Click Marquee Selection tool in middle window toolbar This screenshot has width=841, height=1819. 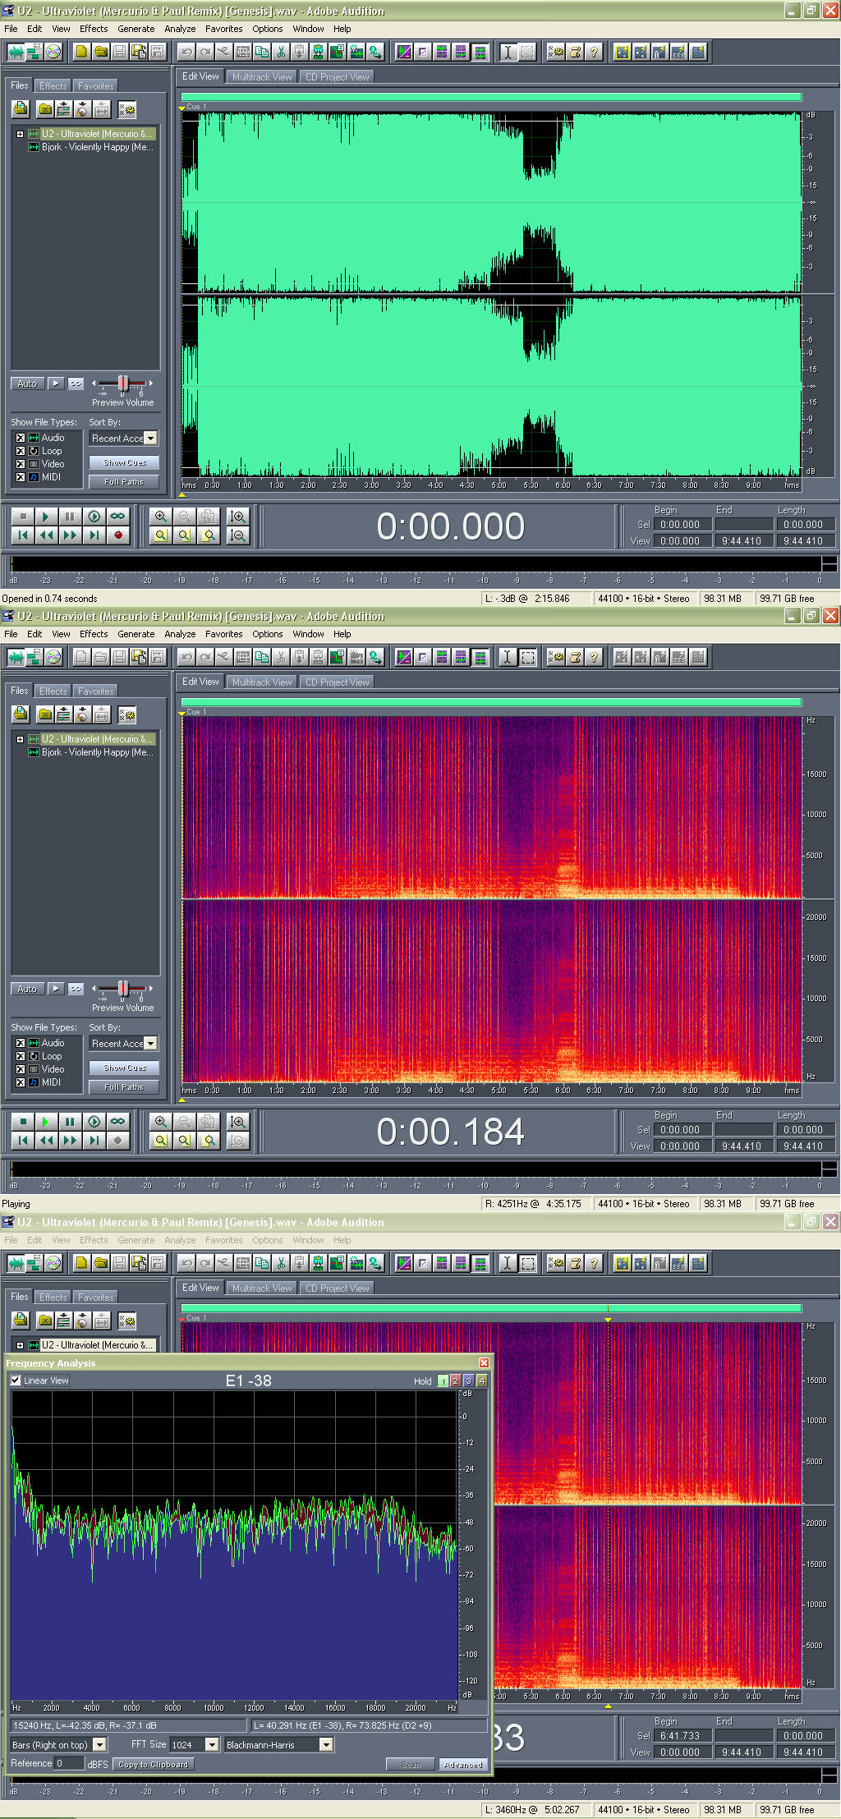pyautogui.click(x=527, y=657)
